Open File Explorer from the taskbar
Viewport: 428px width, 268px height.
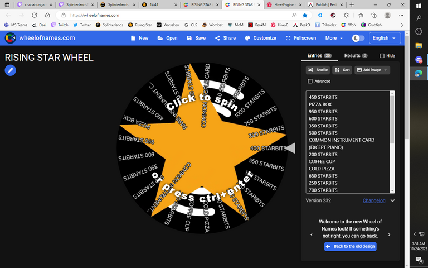pyautogui.click(x=419, y=45)
